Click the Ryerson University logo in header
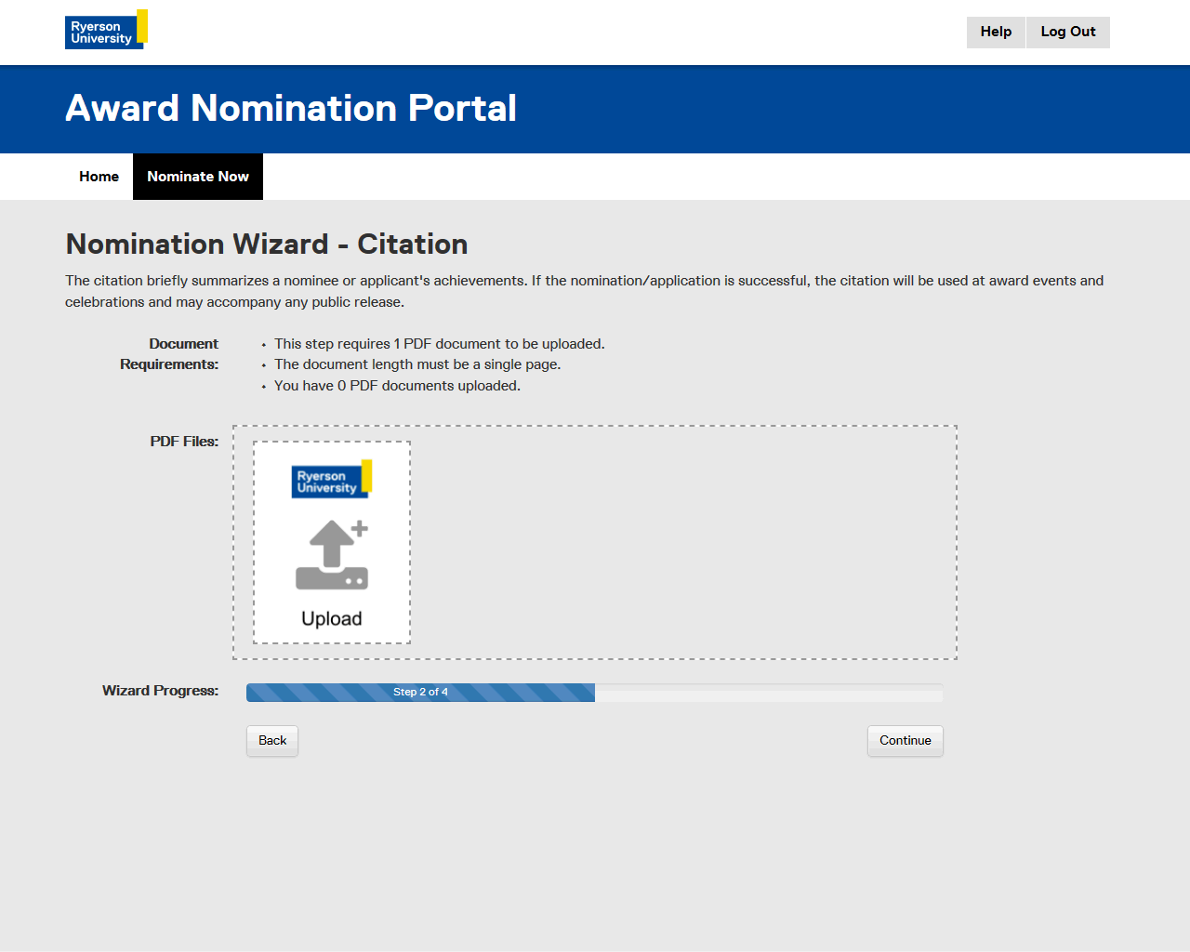The height and width of the screenshot is (952, 1190). point(105,31)
